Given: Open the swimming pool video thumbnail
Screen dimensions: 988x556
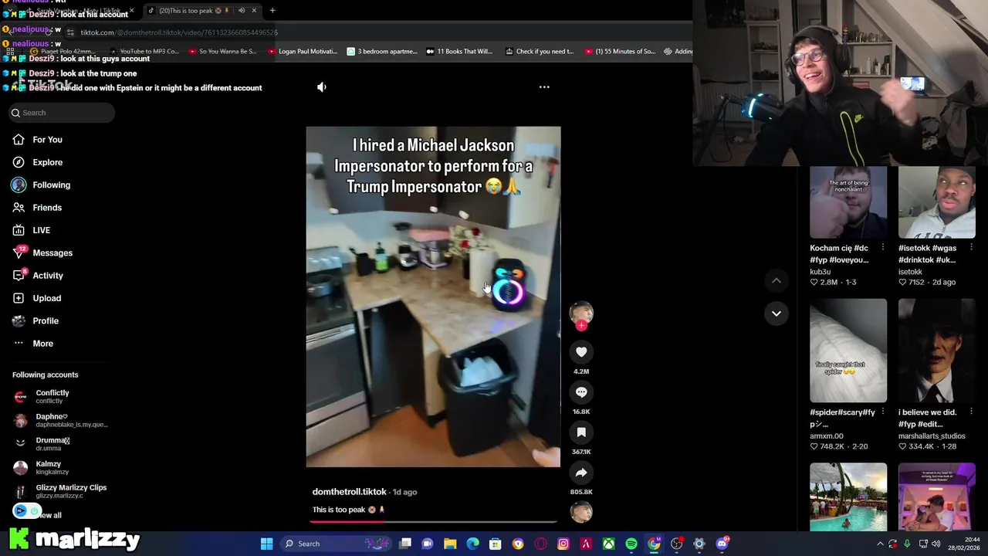Looking at the screenshot, I should (848, 497).
